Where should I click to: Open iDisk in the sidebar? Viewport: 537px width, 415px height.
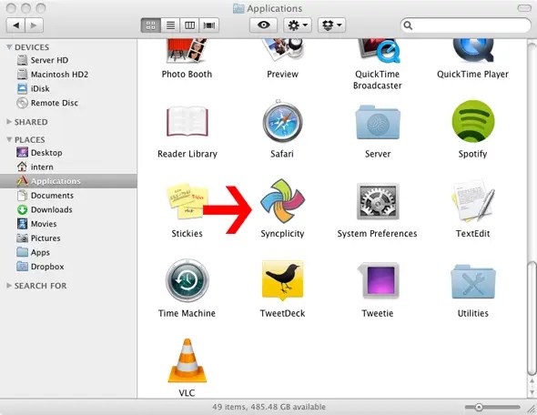coord(68,88)
